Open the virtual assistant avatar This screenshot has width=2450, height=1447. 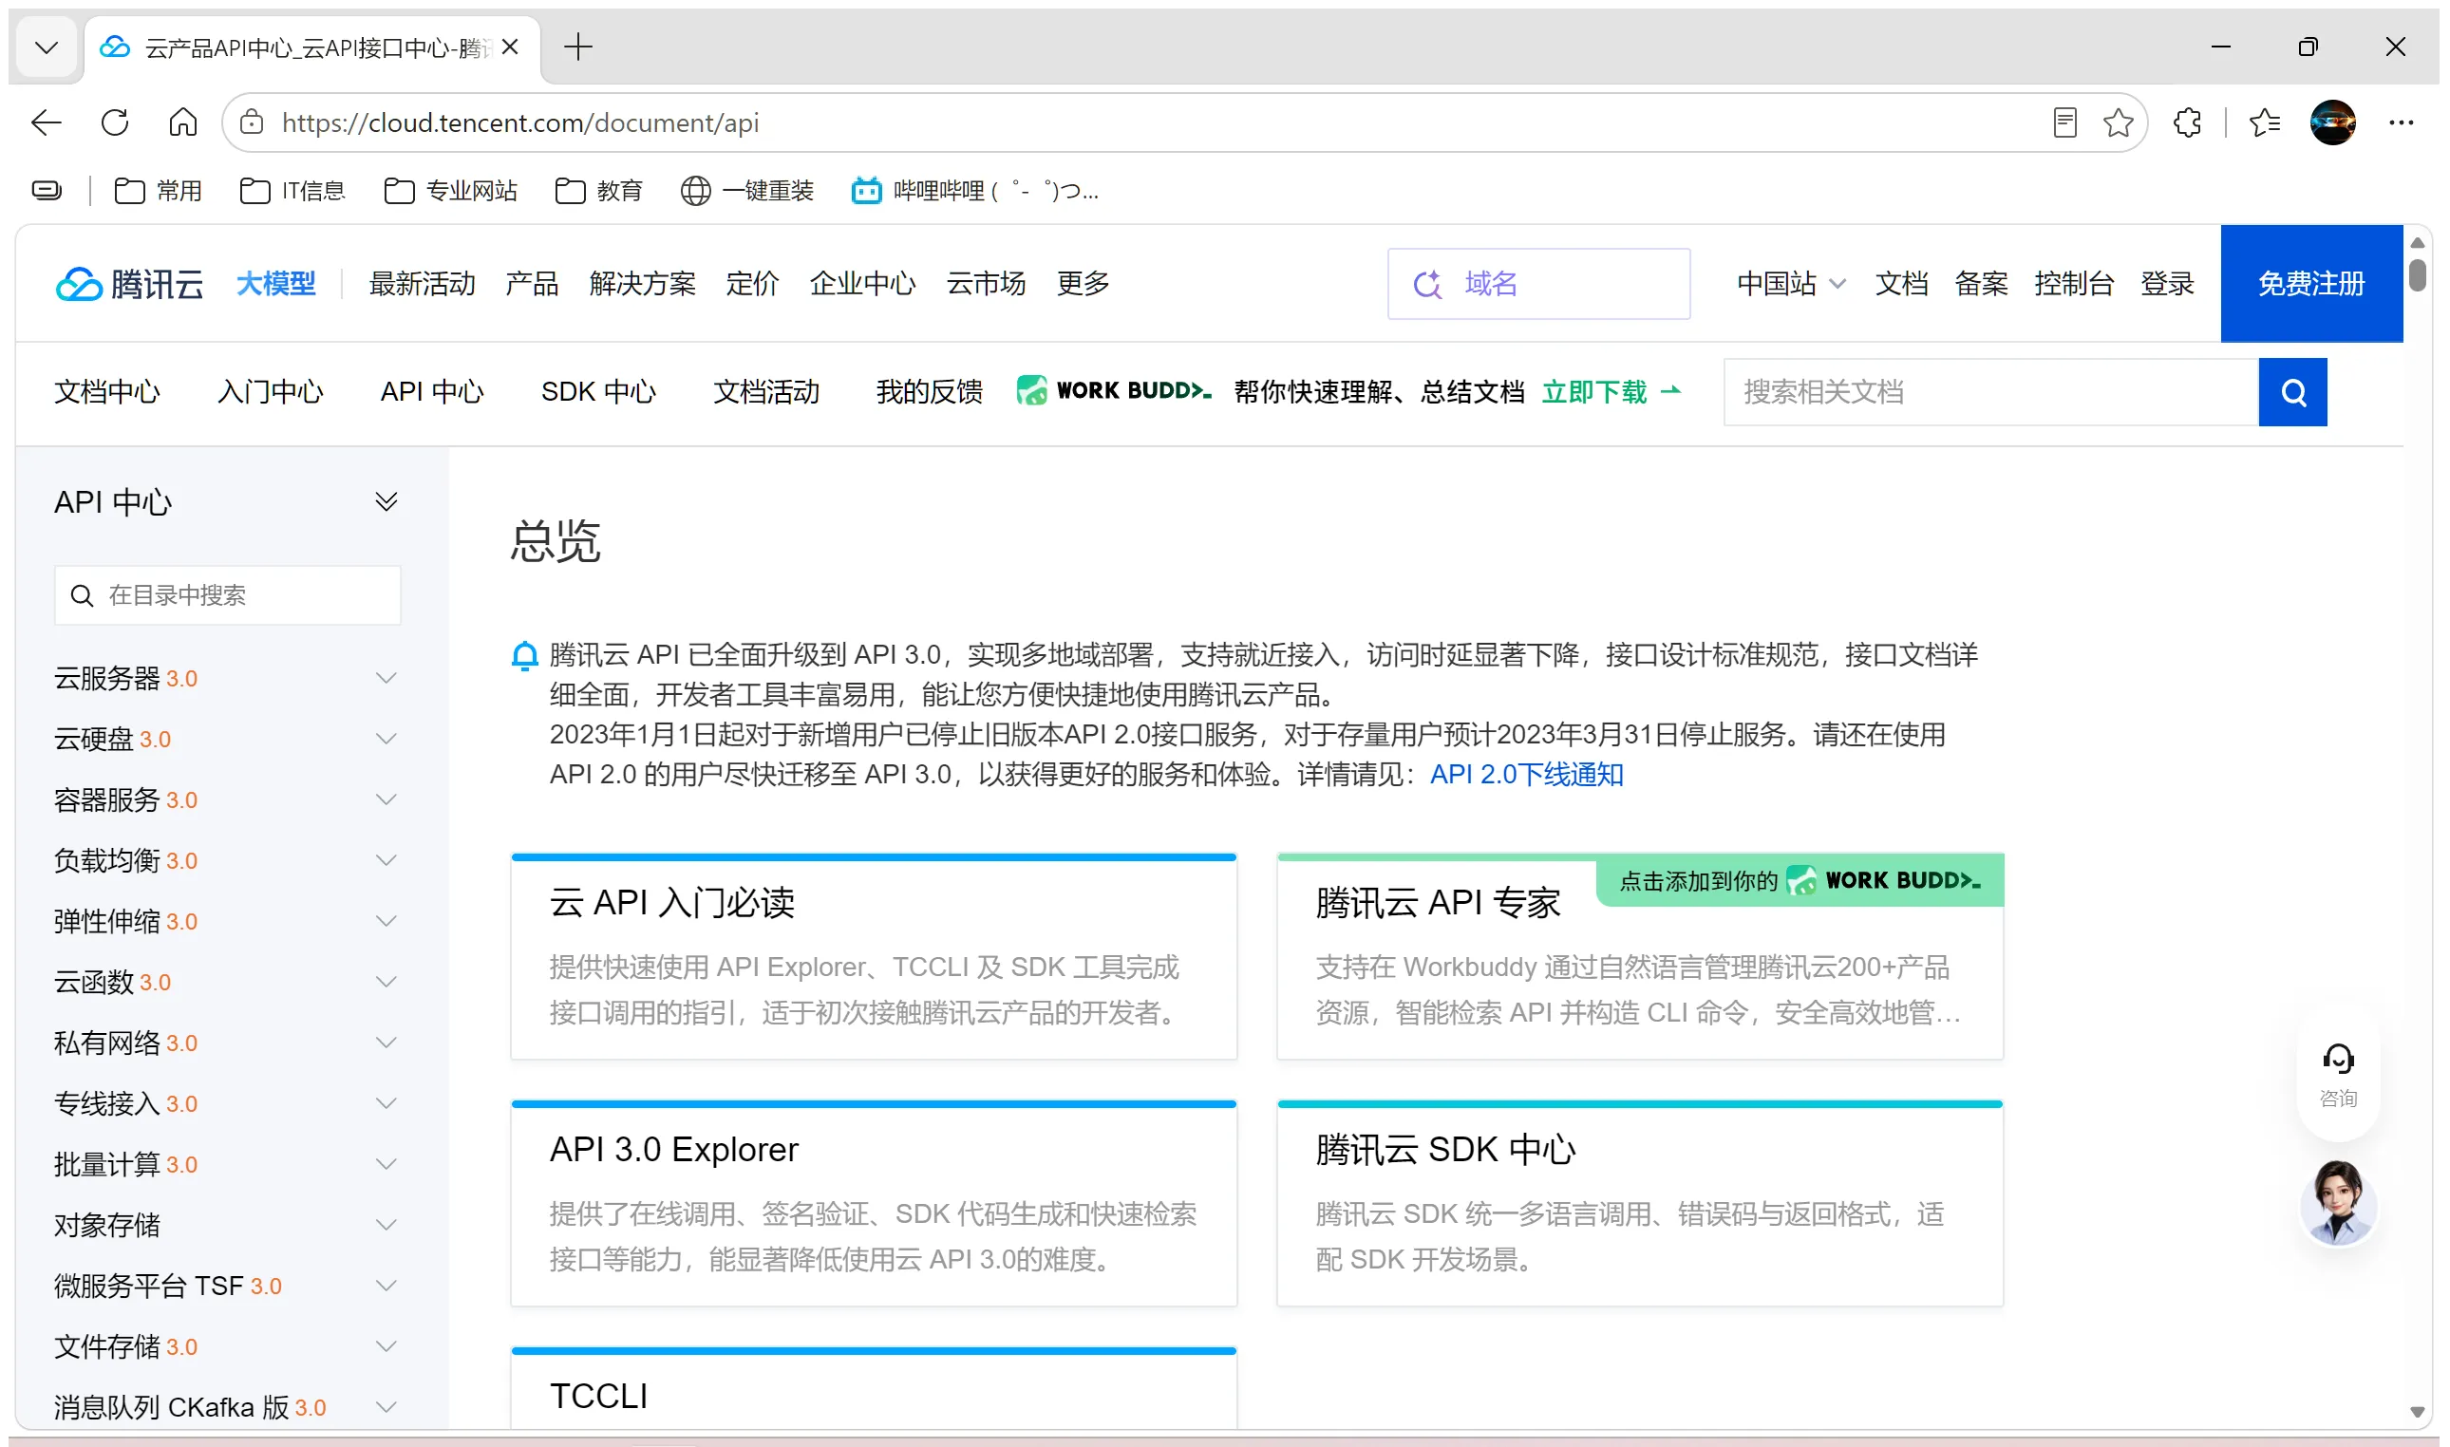tap(2338, 1203)
